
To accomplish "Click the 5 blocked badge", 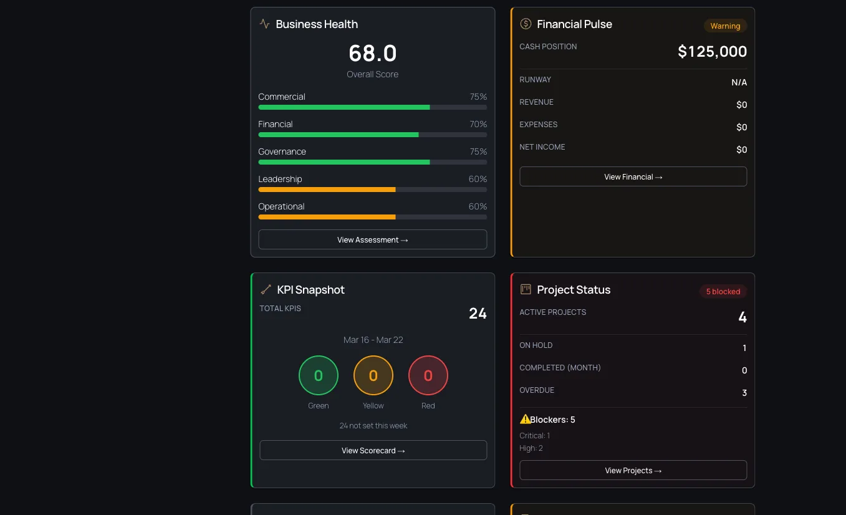I will pos(723,291).
